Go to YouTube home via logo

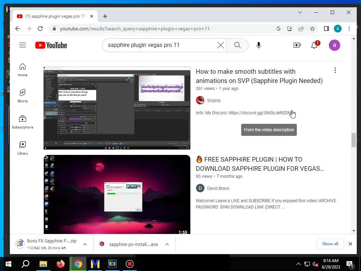pyautogui.click(x=51, y=45)
